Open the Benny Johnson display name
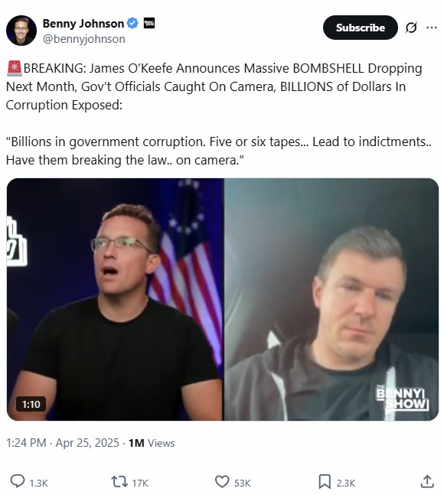 tap(83, 24)
